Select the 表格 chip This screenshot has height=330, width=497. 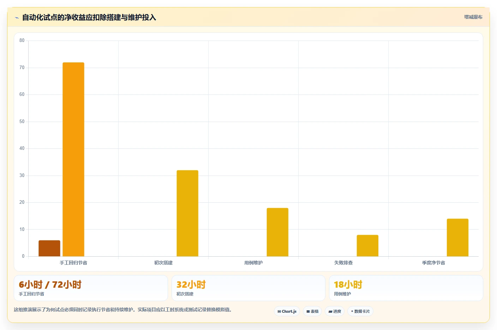(312, 311)
